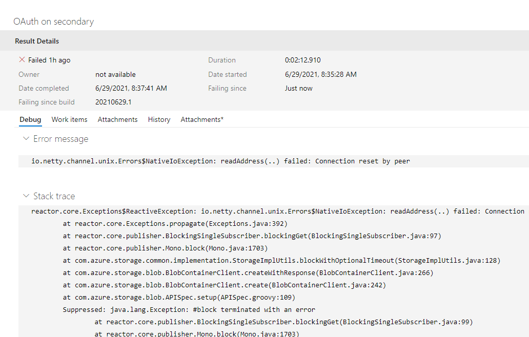The height and width of the screenshot is (337, 529).
Task: Click the Error message heading
Action: click(60, 139)
